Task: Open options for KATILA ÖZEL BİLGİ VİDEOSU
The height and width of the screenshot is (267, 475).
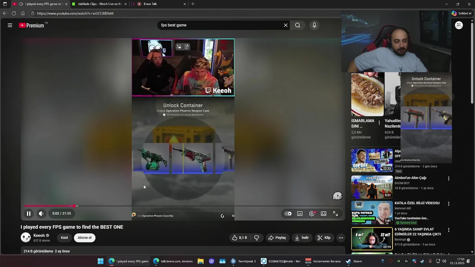Action: pos(449,204)
